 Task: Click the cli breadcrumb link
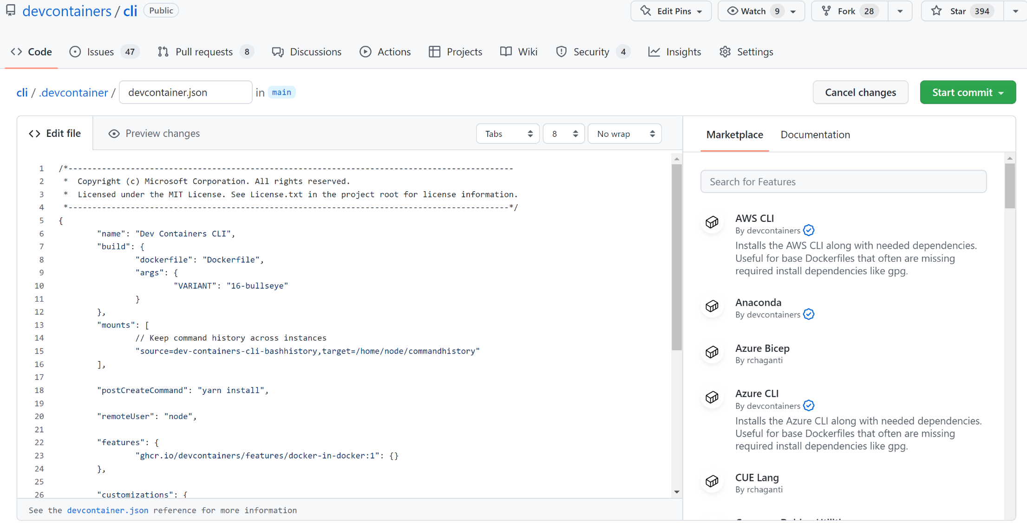pos(22,92)
